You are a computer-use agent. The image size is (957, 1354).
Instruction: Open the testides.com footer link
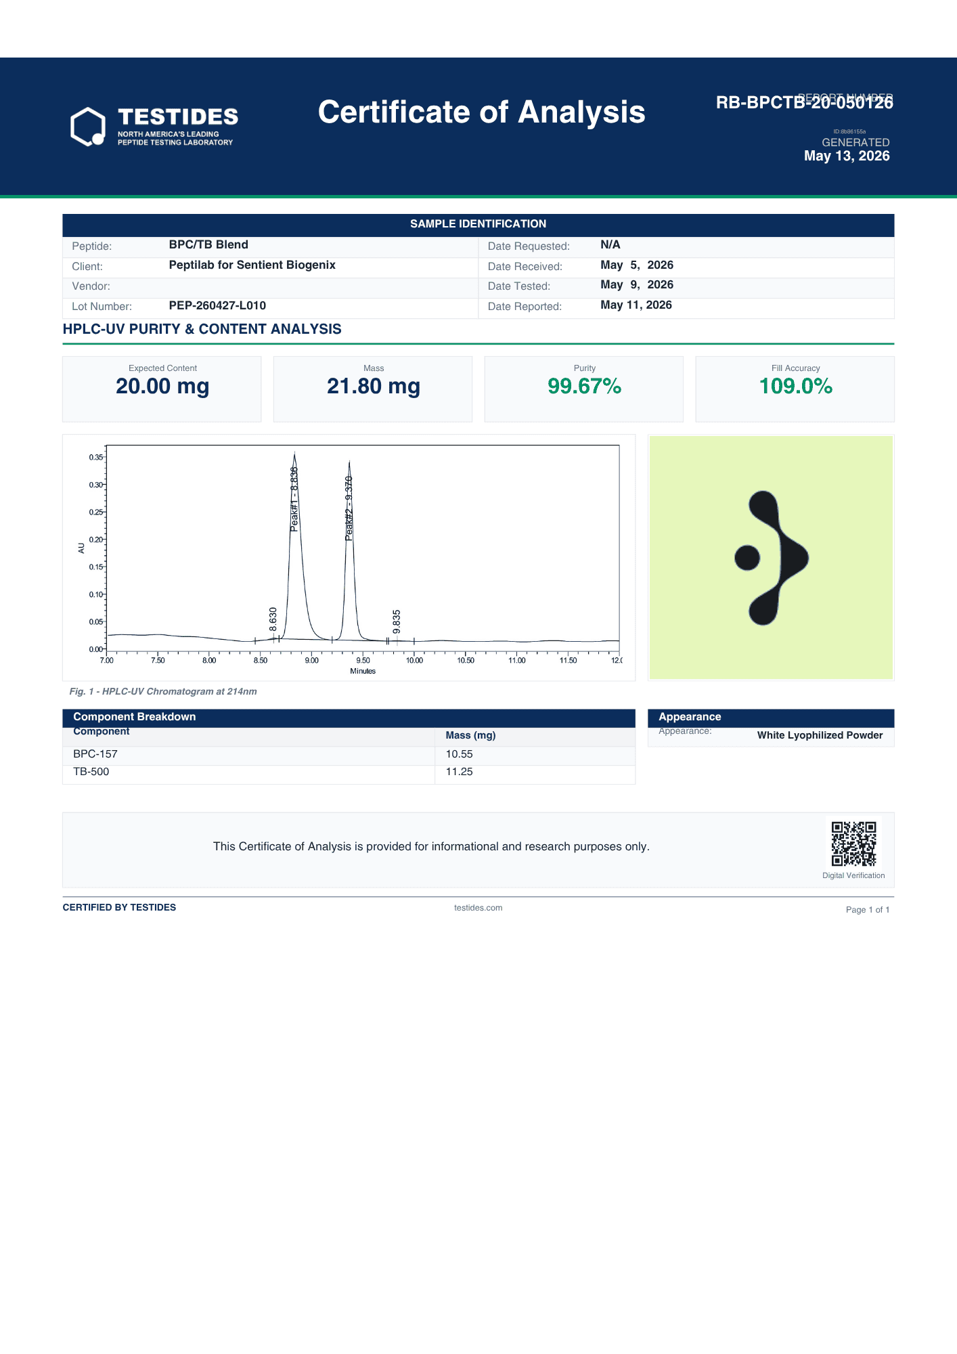478,908
